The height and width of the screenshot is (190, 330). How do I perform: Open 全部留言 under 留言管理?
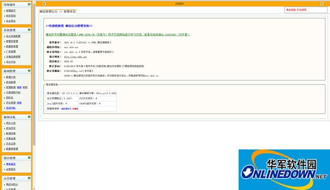click(x=11, y=169)
